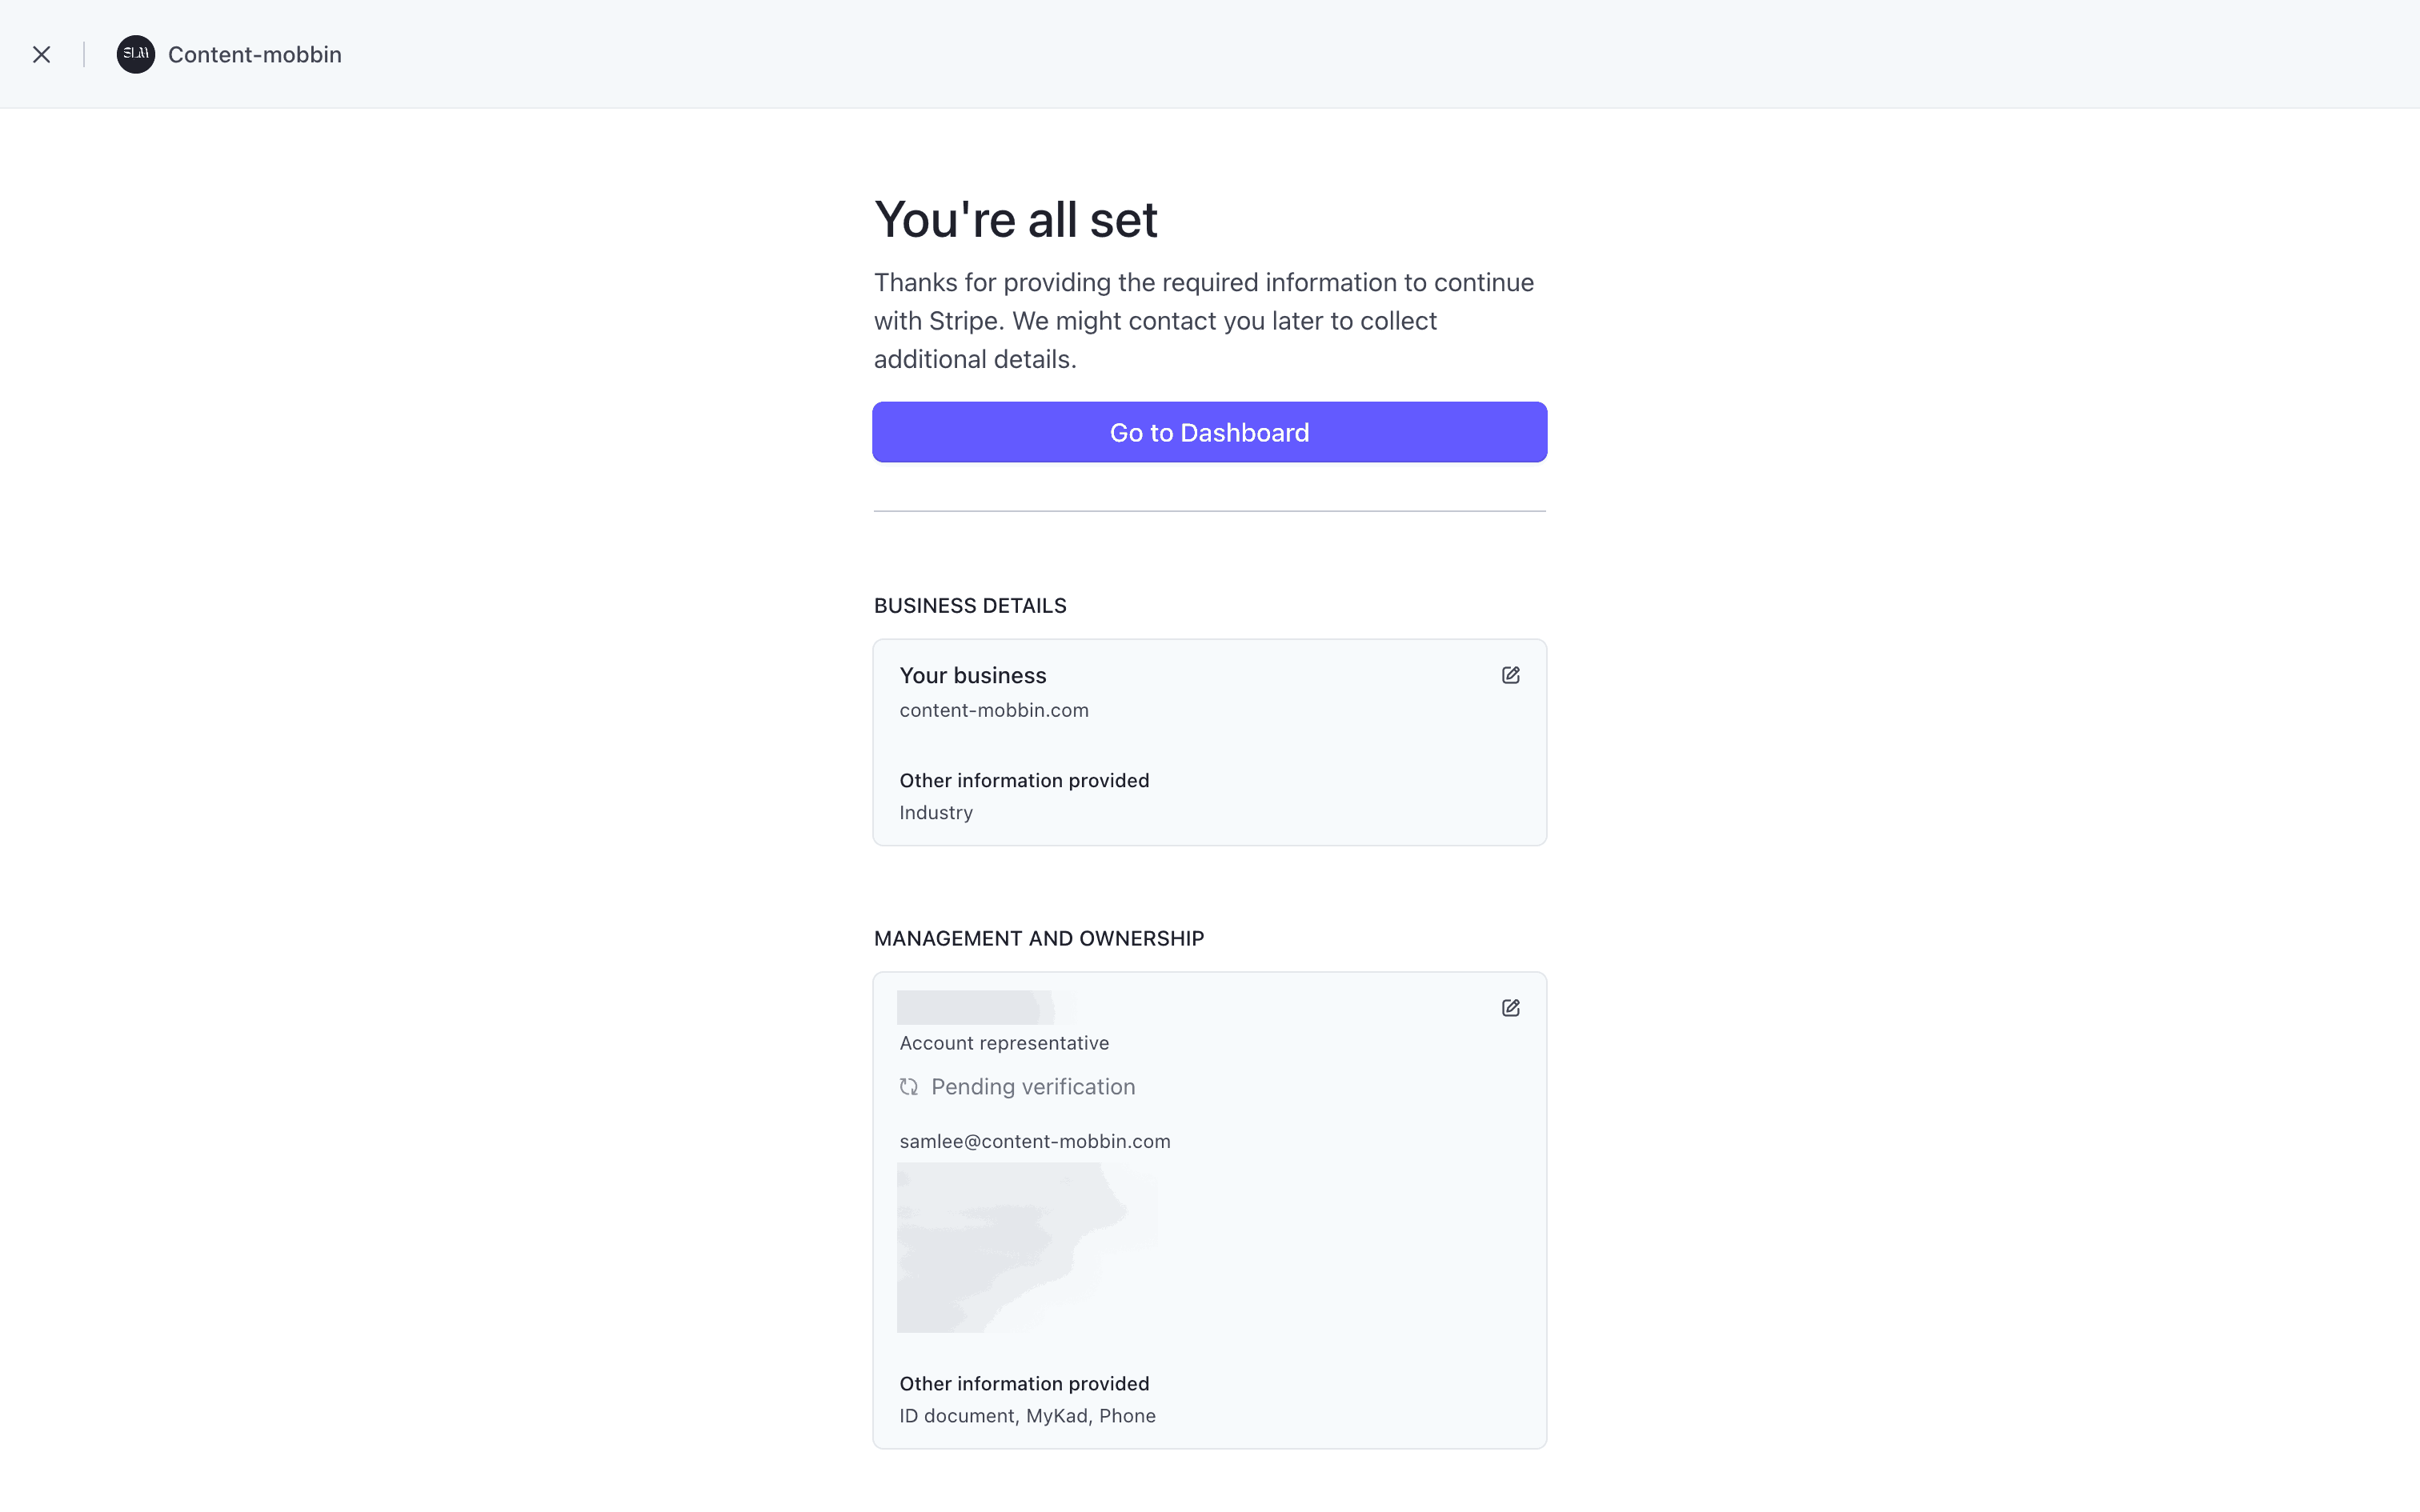Select the Pending verification status text
The height and width of the screenshot is (1512, 2420).
(x=1033, y=1087)
